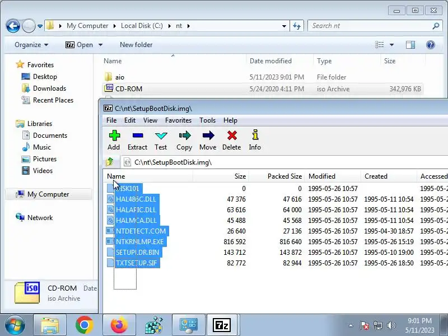Open File Explorer from the taskbar
The image size is (448, 336).
tap(50, 325)
